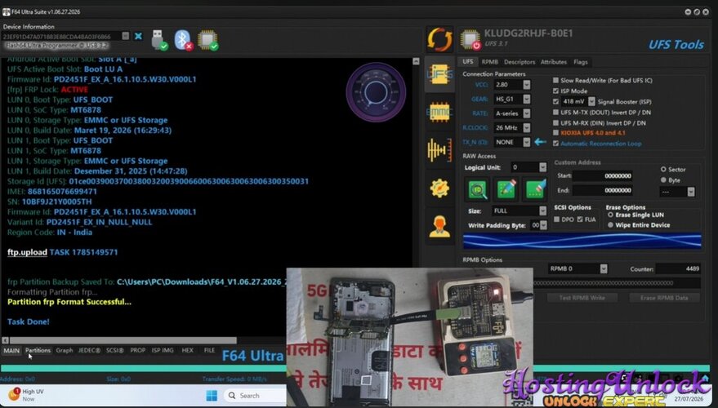Screen dimensions: 718x408
Task: Open the GEAR HS_G1 dropdown
Action: click(x=527, y=99)
